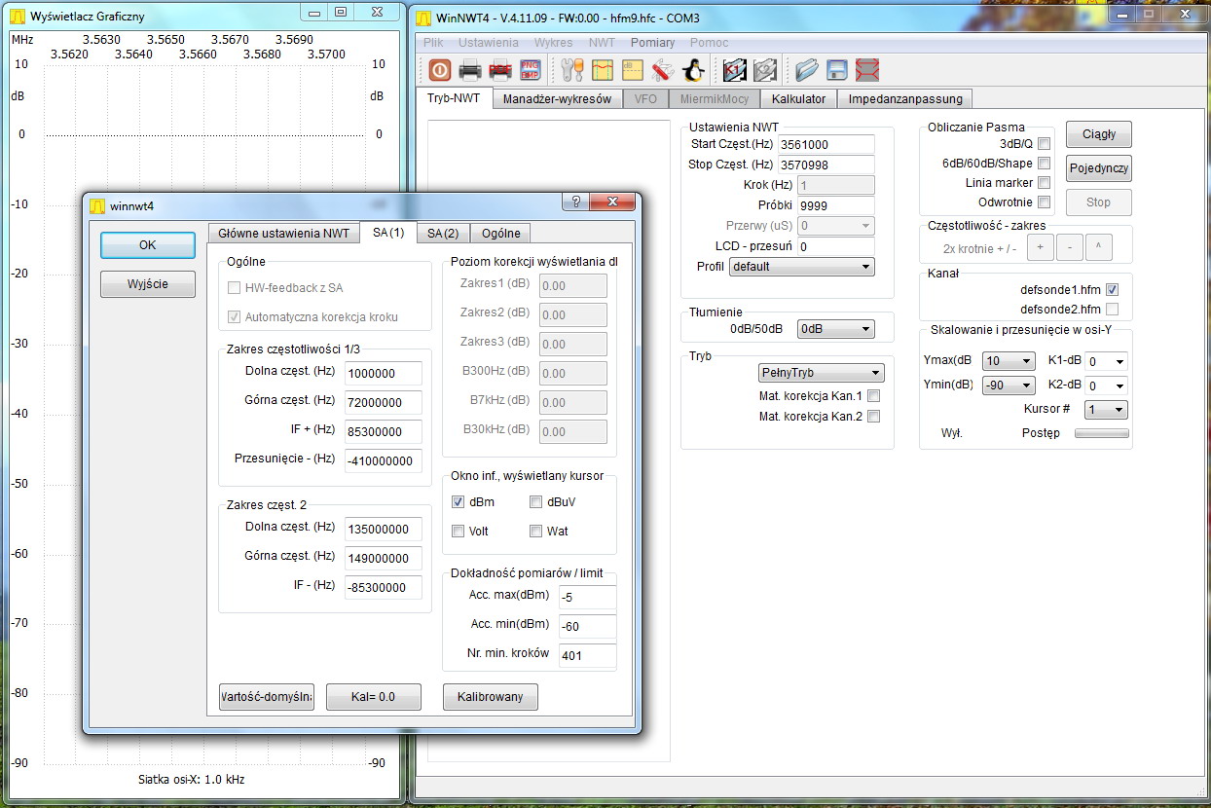Open settings with the wrench icon
This screenshot has width=1211, height=808.
tap(571, 70)
